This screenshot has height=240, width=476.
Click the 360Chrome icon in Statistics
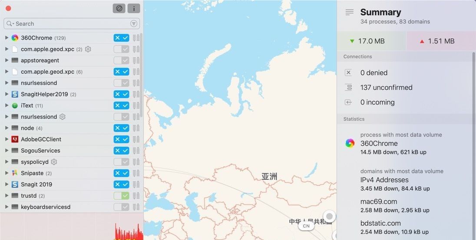[x=350, y=143]
